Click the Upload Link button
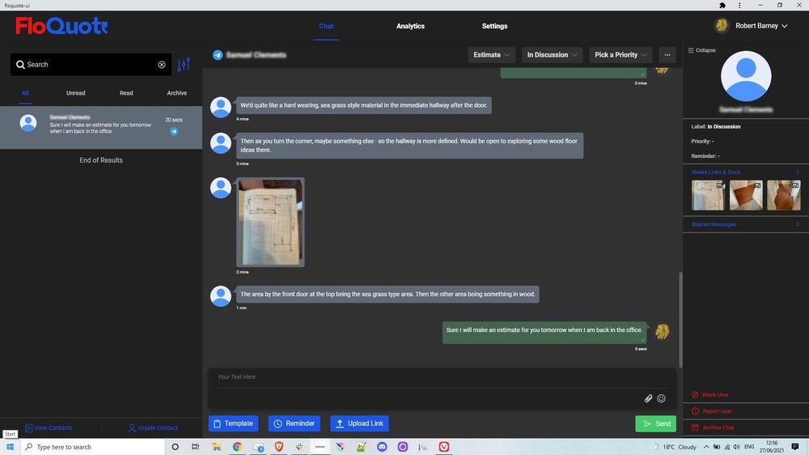Image resolution: width=809 pixels, height=455 pixels. coord(360,423)
